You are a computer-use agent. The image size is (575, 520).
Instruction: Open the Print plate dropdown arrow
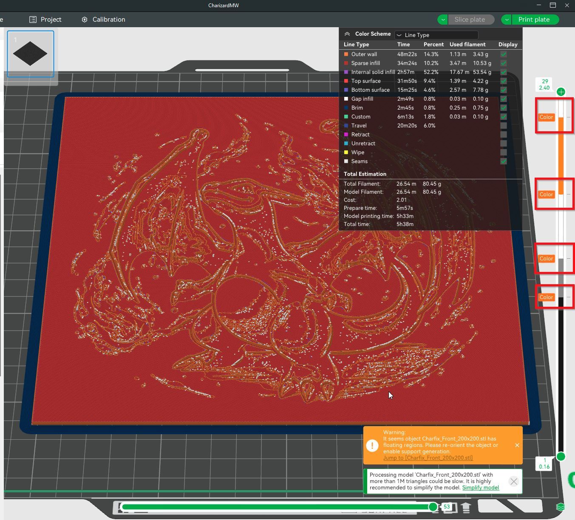pos(507,20)
